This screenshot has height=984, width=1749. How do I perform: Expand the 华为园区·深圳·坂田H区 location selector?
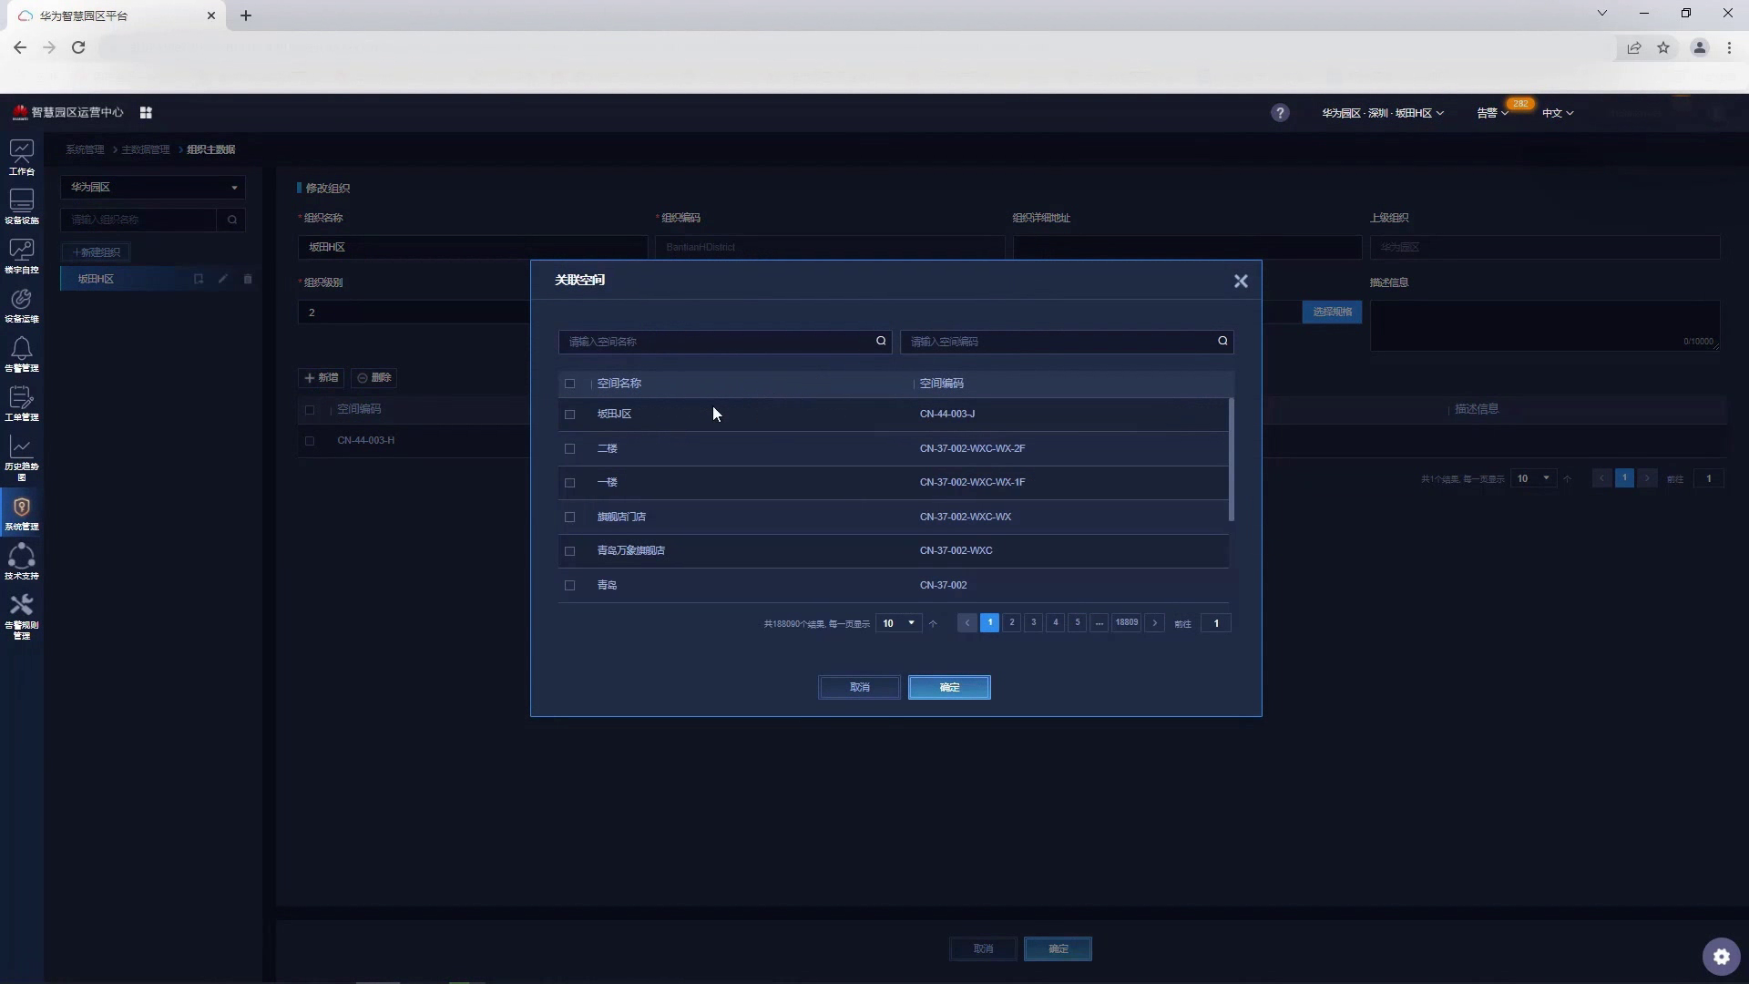tap(1382, 113)
